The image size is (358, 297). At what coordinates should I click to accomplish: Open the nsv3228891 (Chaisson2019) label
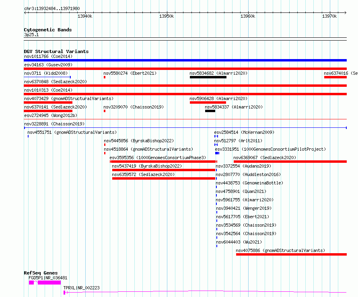click(x=54, y=124)
